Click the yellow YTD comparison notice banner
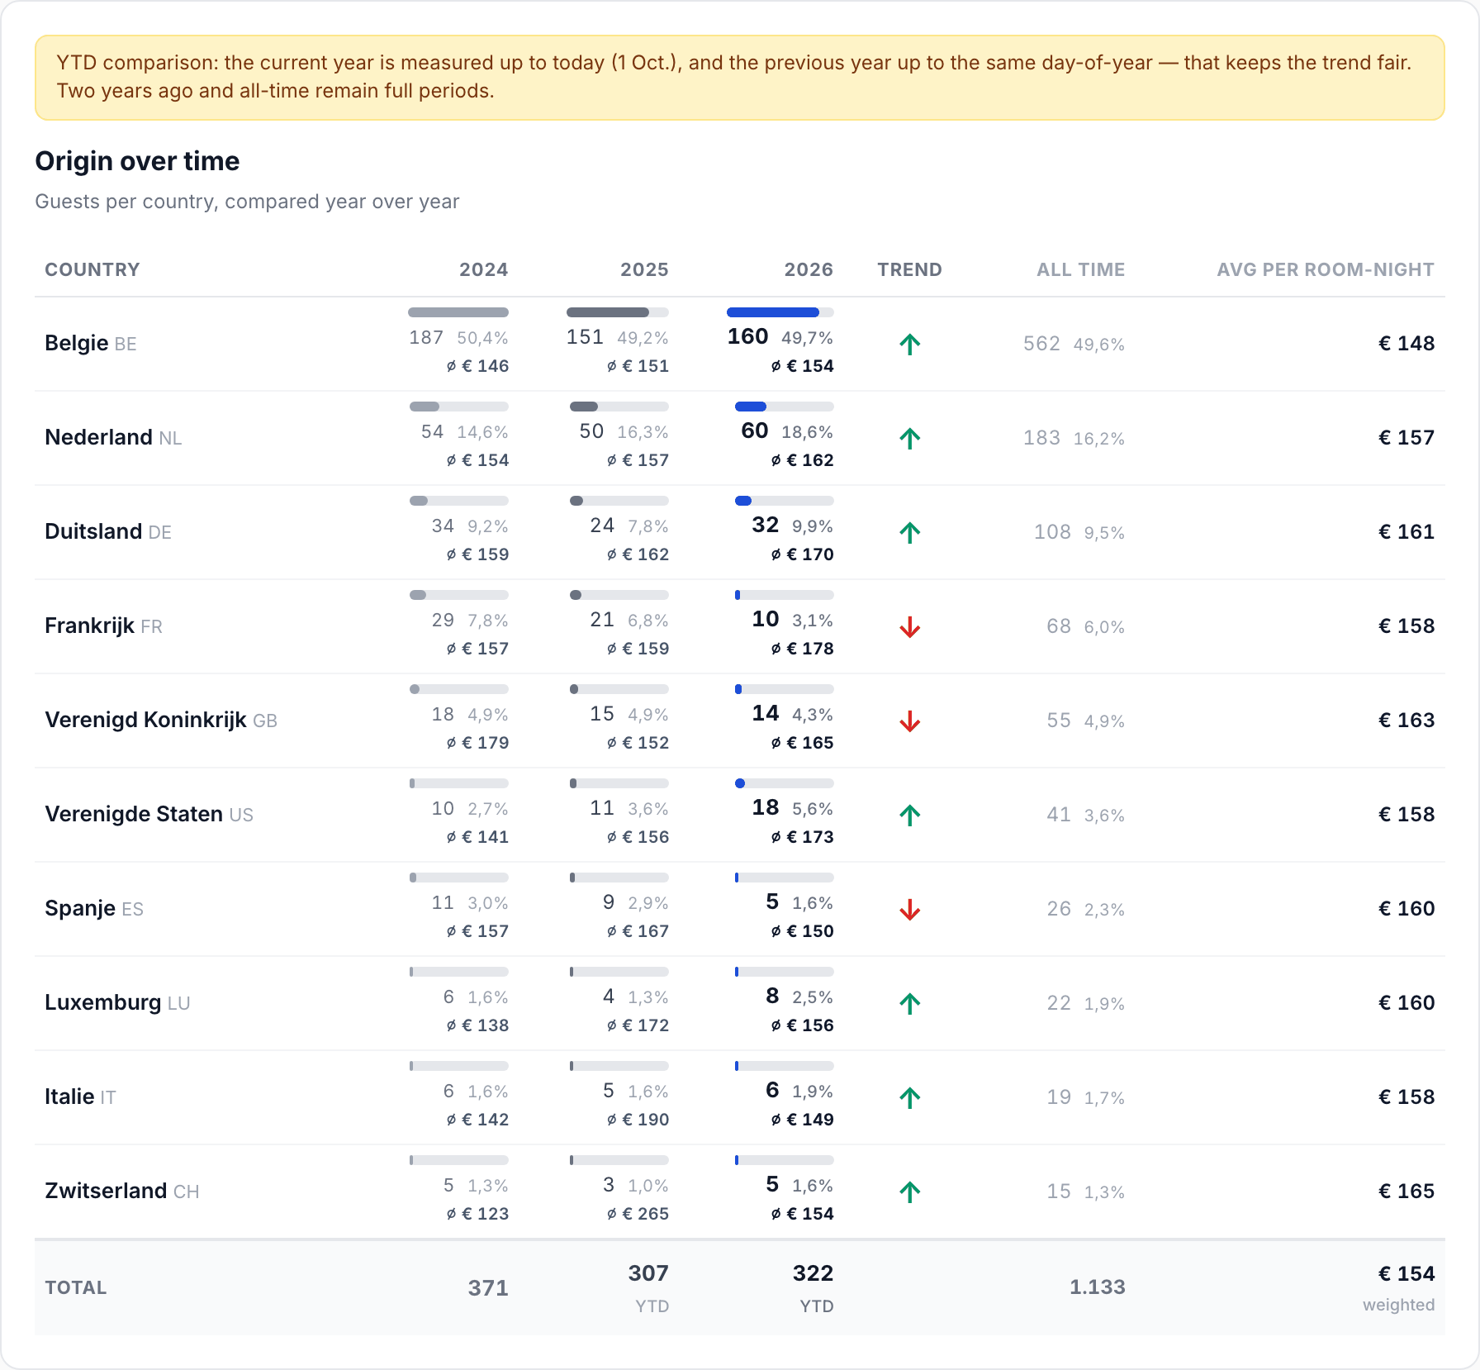Image resolution: width=1480 pixels, height=1370 pixels. (x=740, y=78)
